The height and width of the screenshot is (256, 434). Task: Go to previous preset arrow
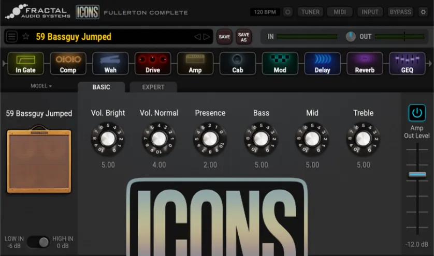(x=197, y=37)
